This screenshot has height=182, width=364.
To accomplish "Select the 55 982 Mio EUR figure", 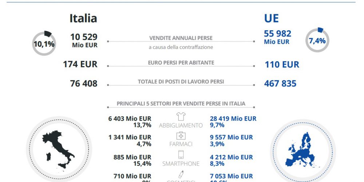I will coord(278,37).
